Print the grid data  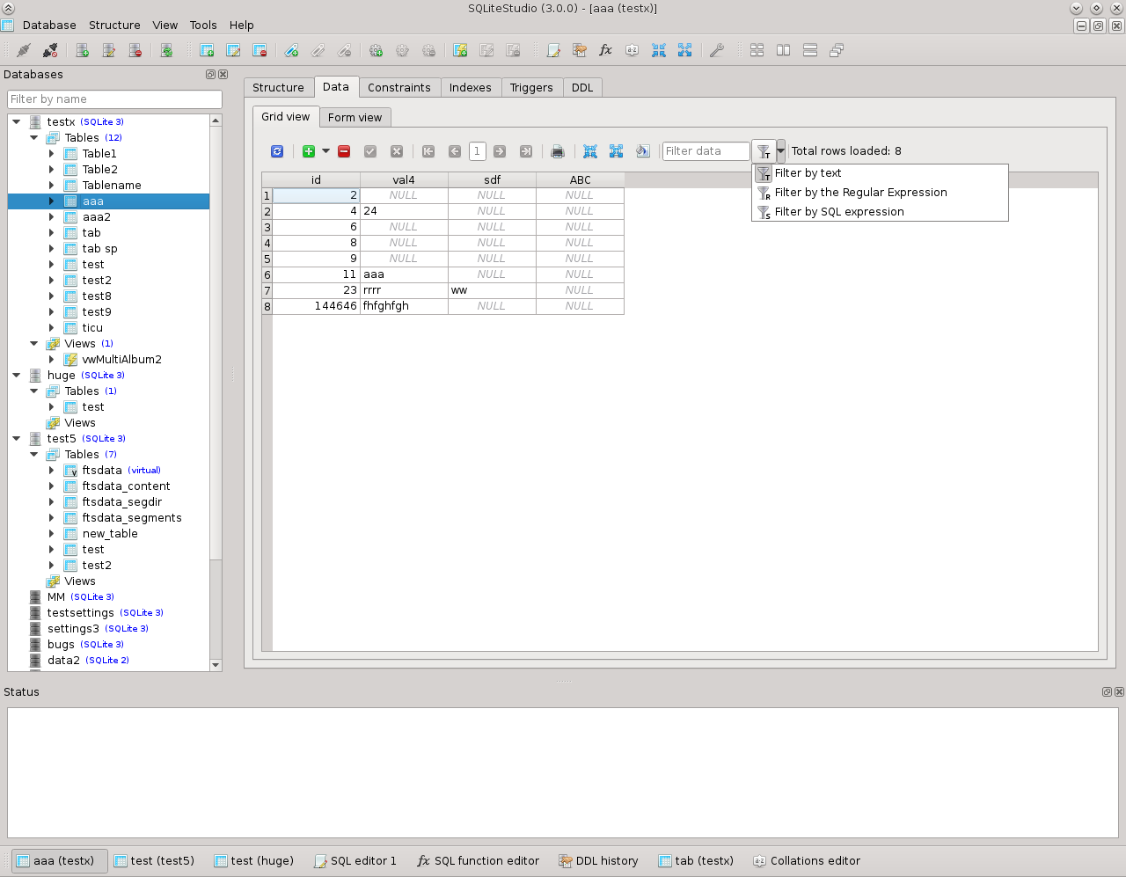557,150
